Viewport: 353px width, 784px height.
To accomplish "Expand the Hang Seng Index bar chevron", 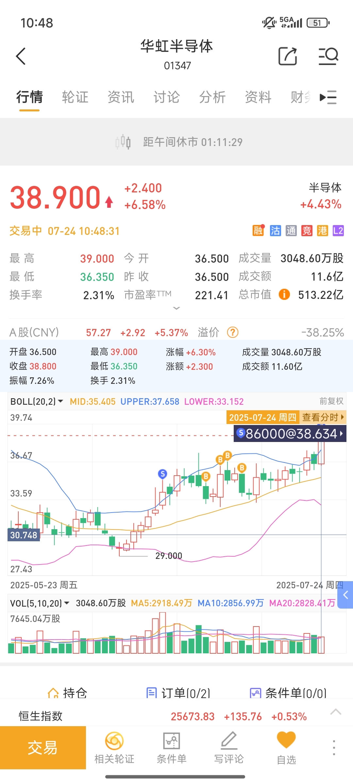I will [336, 712].
